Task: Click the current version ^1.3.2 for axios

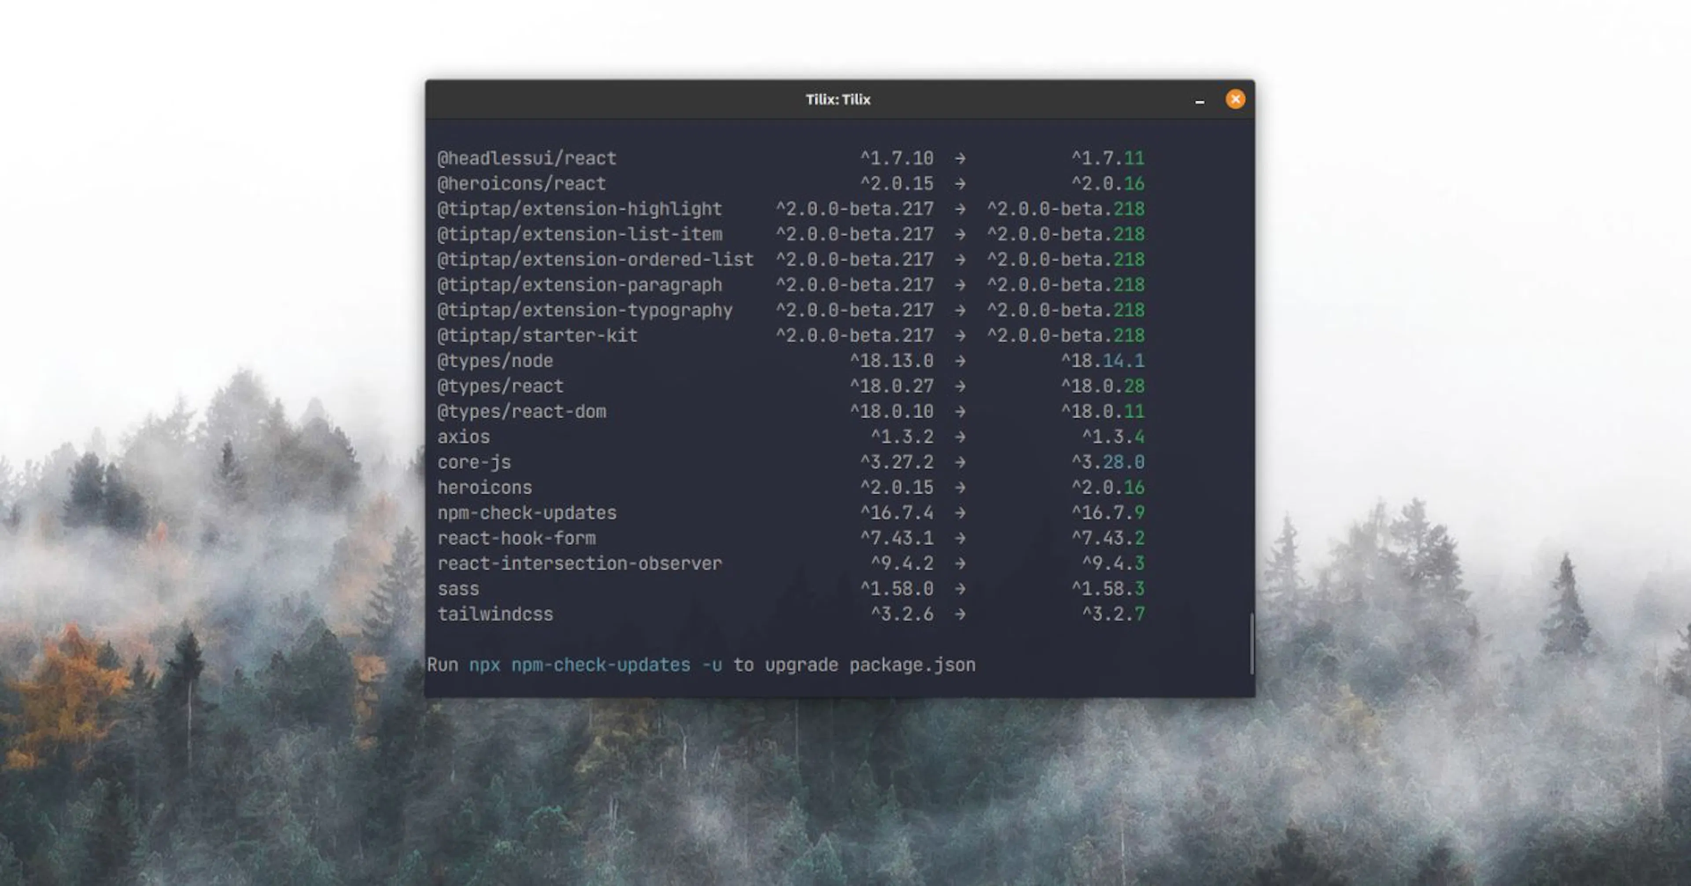Action: (x=902, y=437)
